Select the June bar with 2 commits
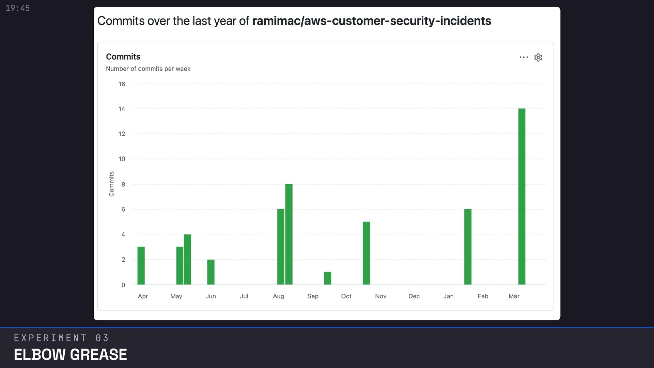654x368 pixels. coord(211,272)
